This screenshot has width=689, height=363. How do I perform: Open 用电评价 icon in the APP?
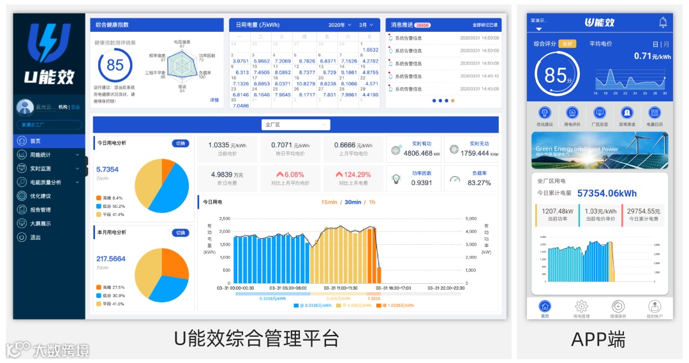(572, 112)
